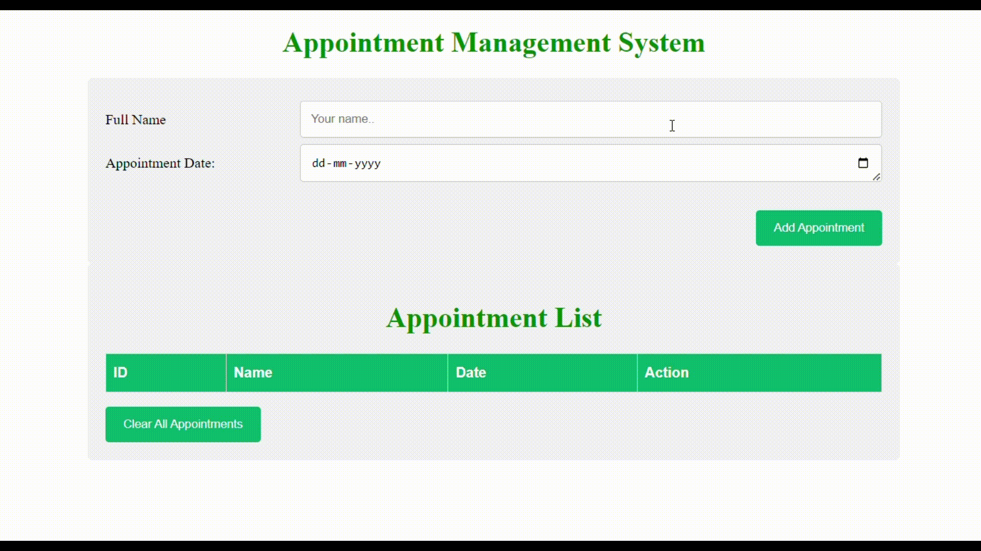Click the Action column header
Screen dimensions: 981x551
point(759,373)
